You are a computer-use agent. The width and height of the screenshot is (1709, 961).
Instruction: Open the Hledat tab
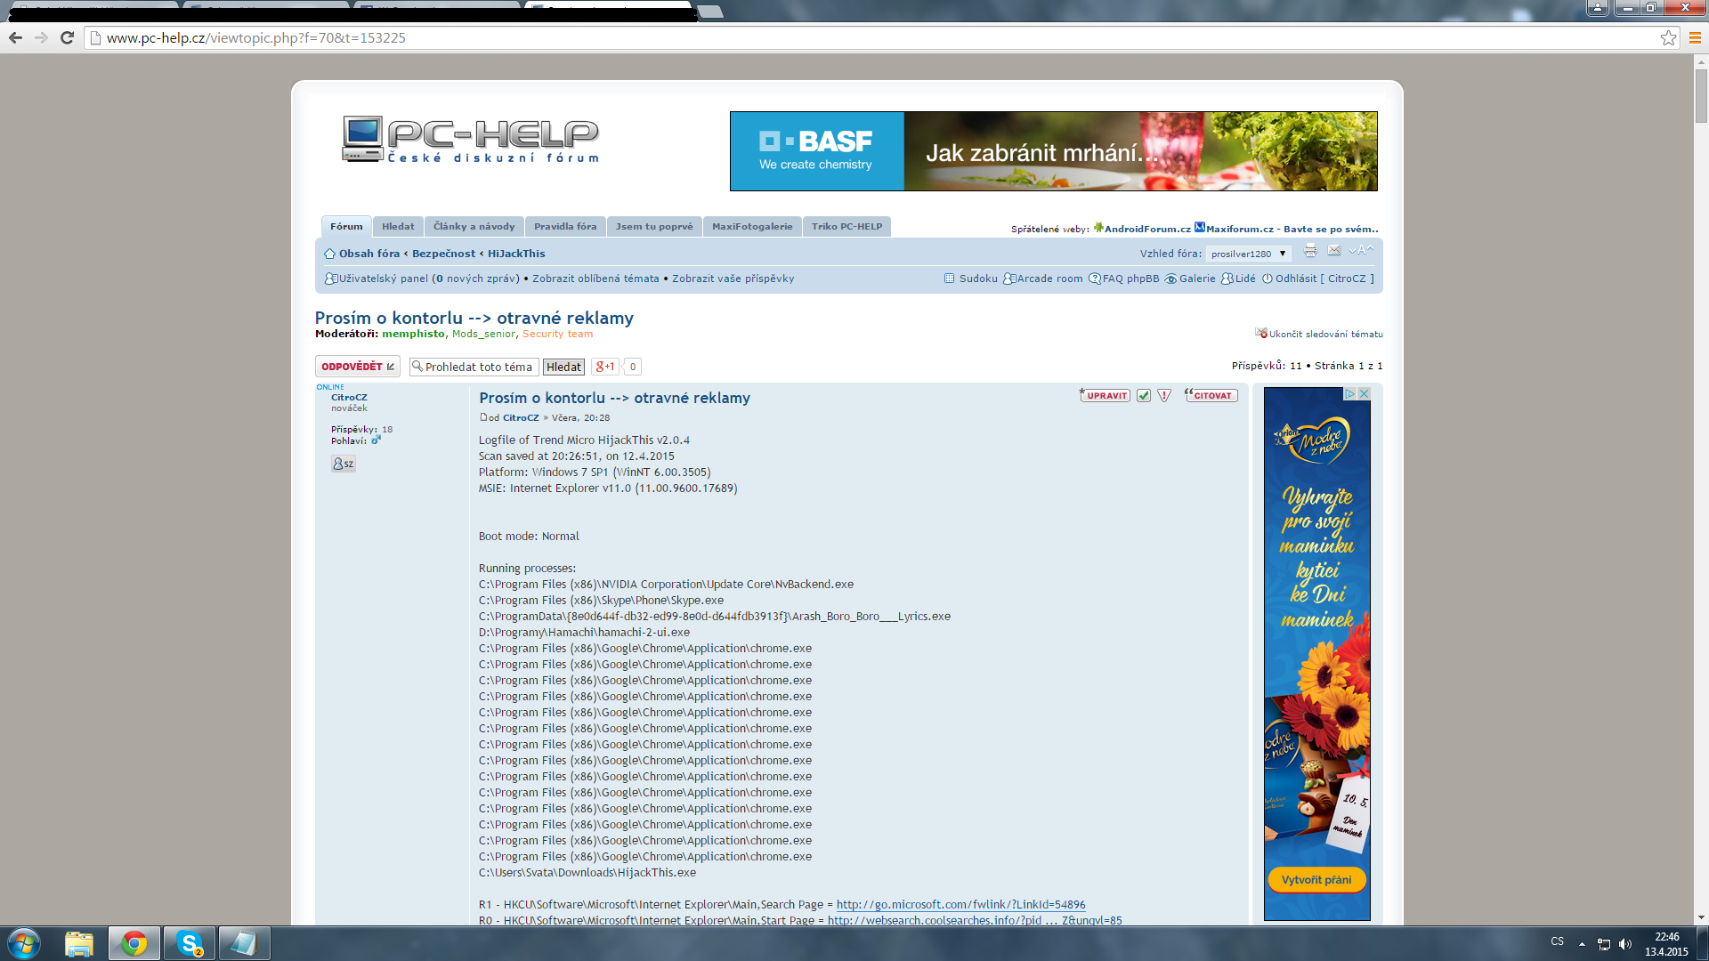pos(398,226)
